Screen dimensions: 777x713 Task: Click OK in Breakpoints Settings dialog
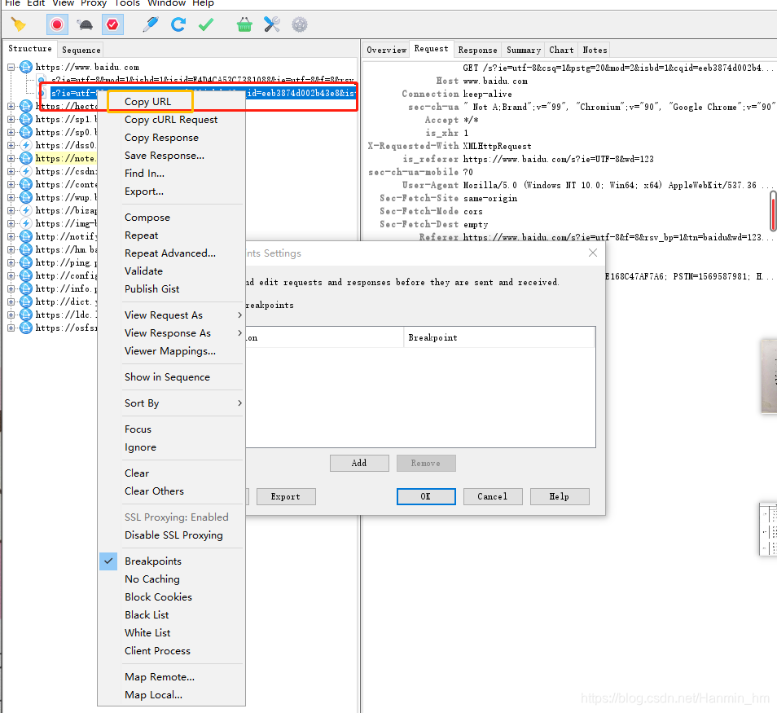pyautogui.click(x=426, y=496)
